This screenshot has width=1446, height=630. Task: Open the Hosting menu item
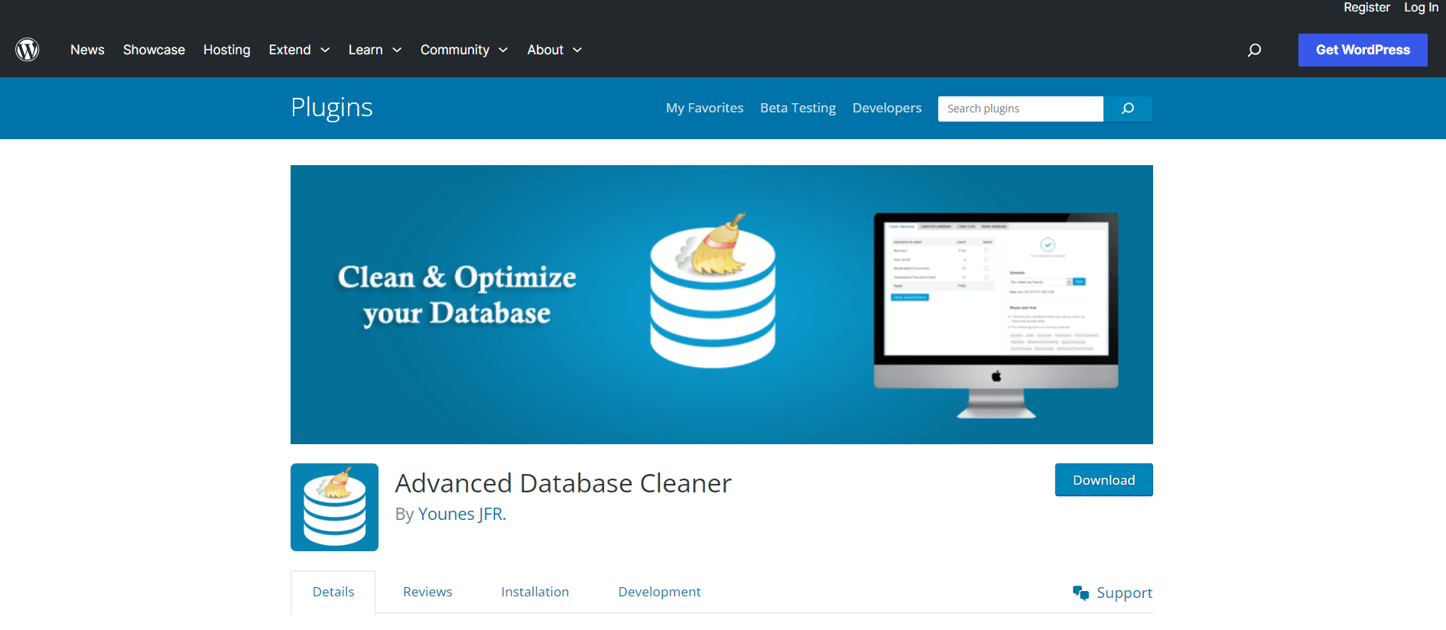click(226, 50)
